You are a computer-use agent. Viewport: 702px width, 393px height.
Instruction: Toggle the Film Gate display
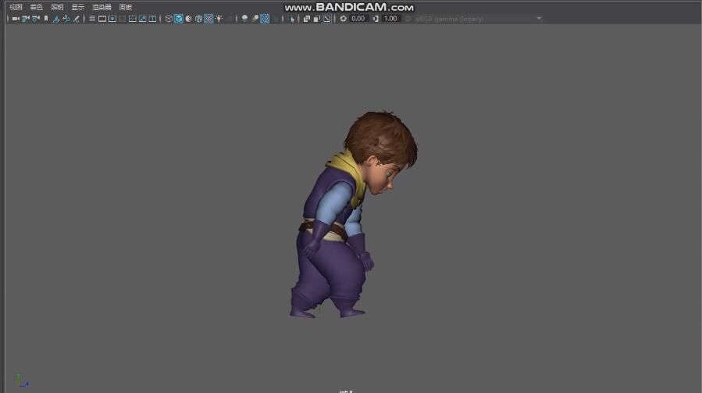point(102,19)
